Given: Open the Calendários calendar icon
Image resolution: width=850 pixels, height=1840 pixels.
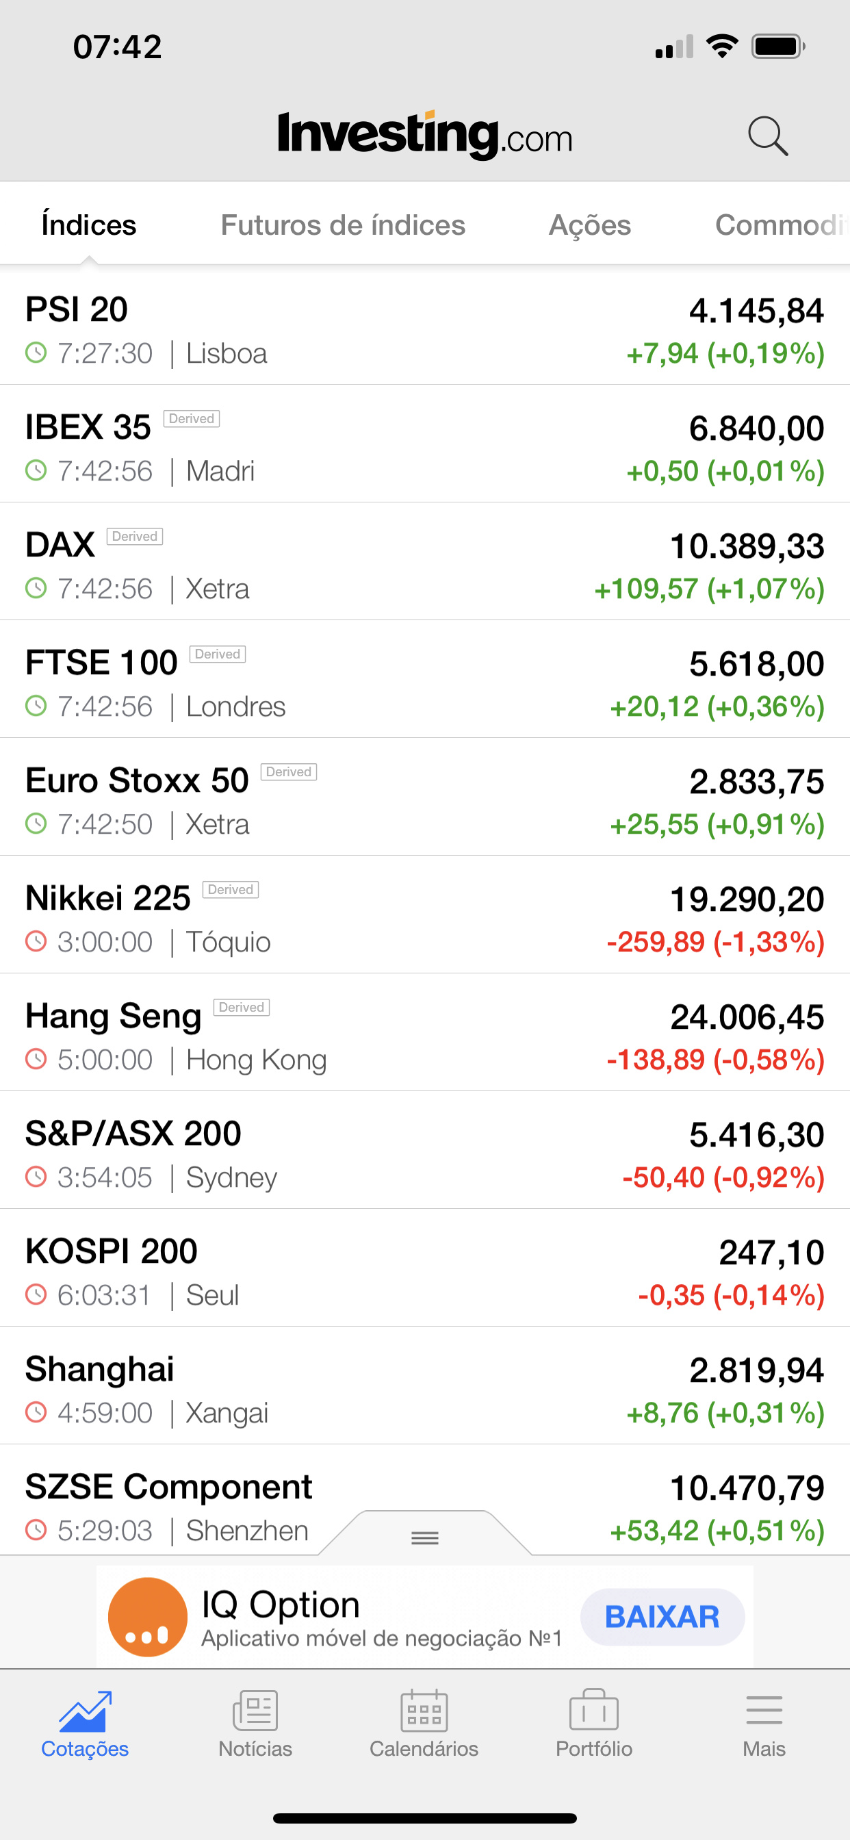Looking at the screenshot, I should pyautogui.click(x=424, y=1711).
